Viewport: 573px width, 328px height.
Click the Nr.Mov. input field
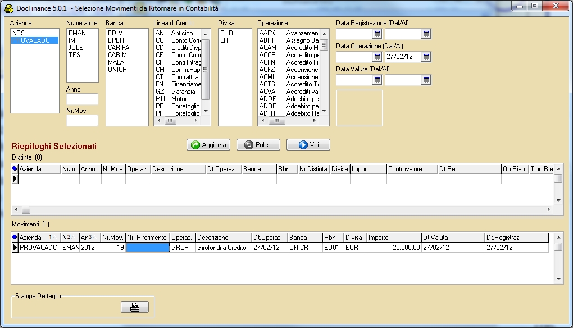[x=82, y=120]
